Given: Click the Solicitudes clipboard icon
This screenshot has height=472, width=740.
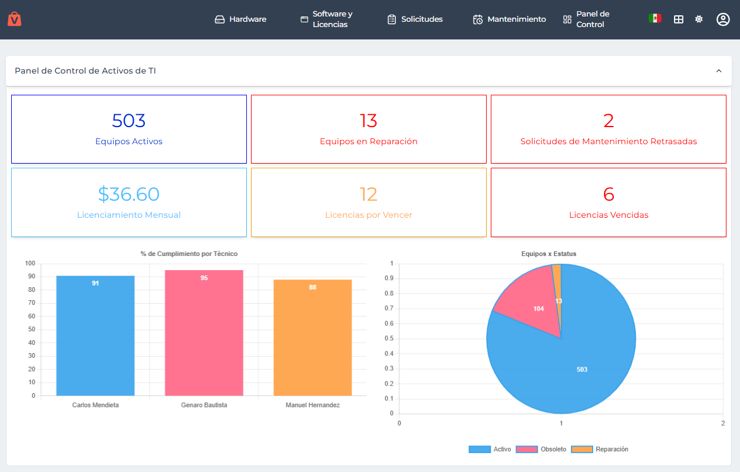Looking at the screenshot, I should pos(392,19).
